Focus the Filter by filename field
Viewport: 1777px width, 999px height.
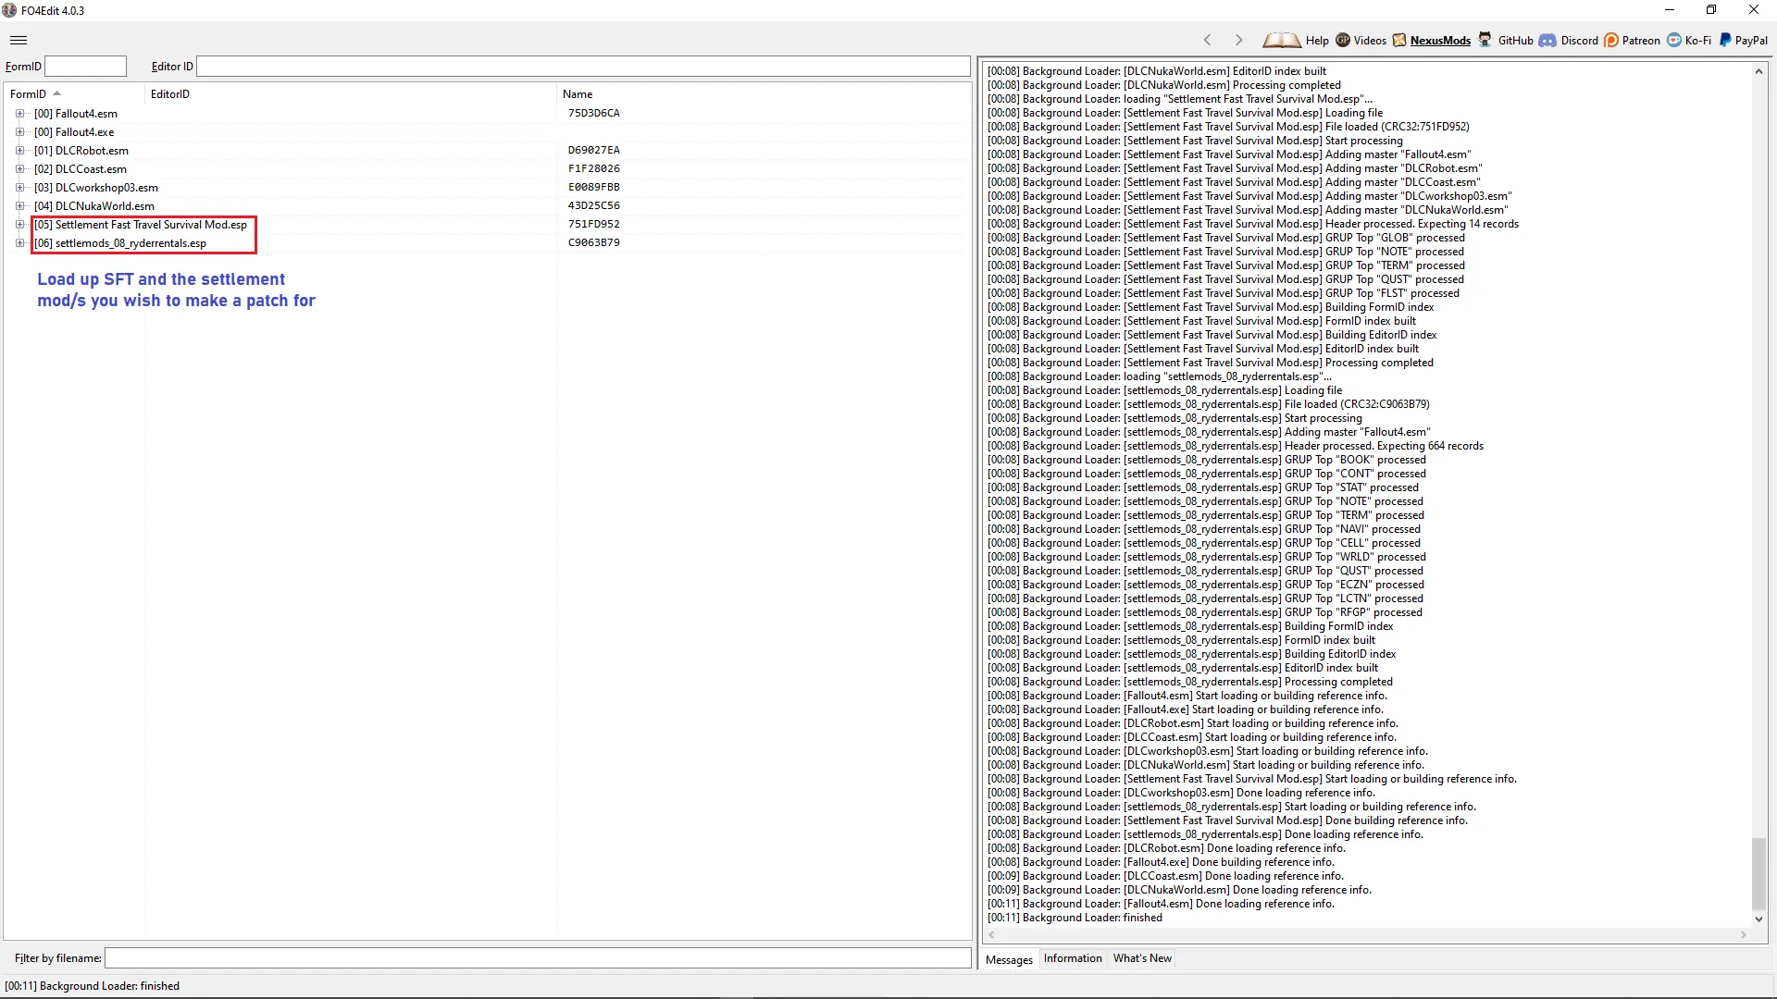click(x=538, y=958)
